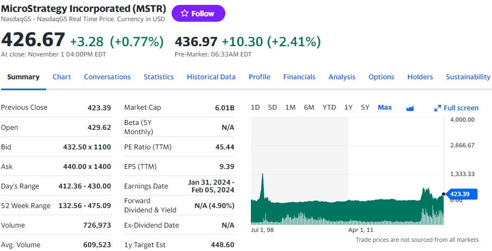Switch chart range to YTD

(329, 108)
